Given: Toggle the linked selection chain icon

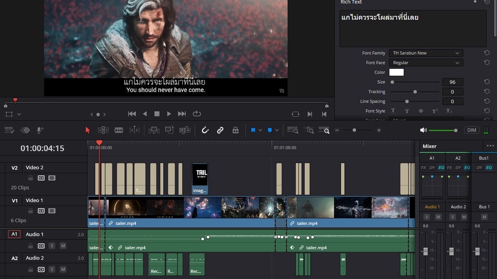Looking at the screenshot, I should [220, 130].
